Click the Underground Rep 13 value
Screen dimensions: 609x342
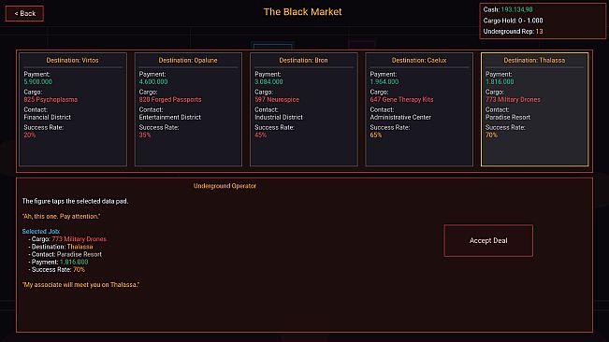(x=539, y=32)
